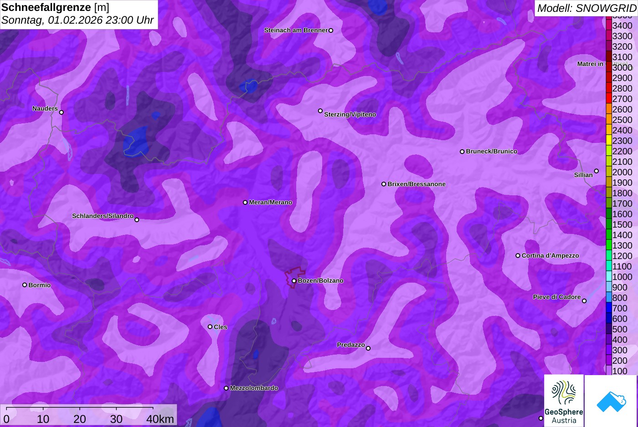Click the 3000 m dark red legend swatch
This screenshot has width=638, height=427.
[609, 67]
